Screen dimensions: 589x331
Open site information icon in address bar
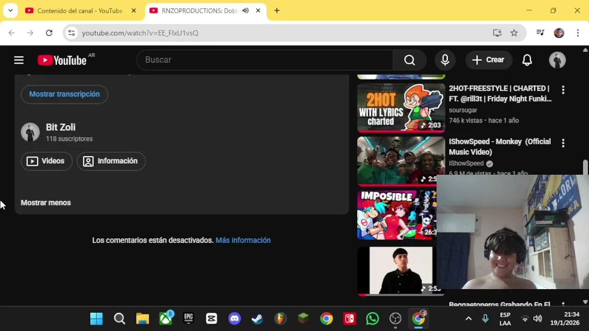click(71, 33)
